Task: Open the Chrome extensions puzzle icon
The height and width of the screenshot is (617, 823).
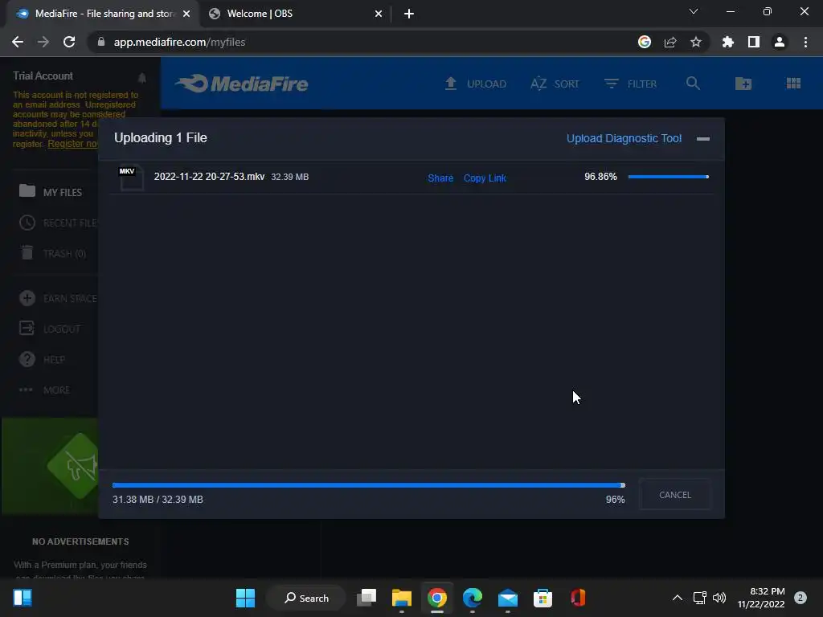Action: tap(728, 42)
